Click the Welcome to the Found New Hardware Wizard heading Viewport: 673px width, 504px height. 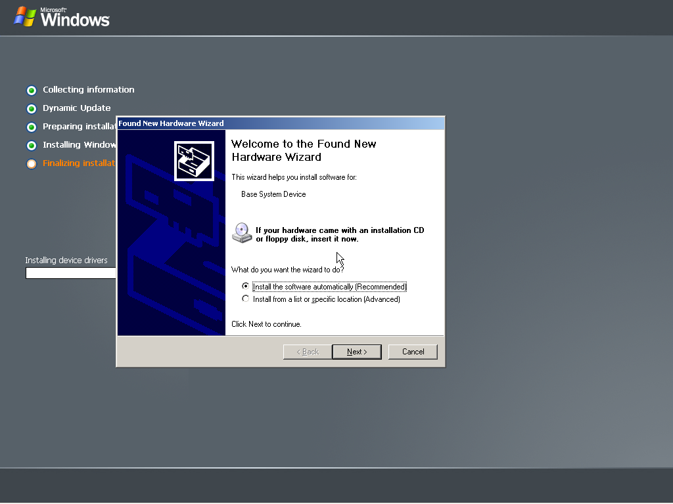304,150
